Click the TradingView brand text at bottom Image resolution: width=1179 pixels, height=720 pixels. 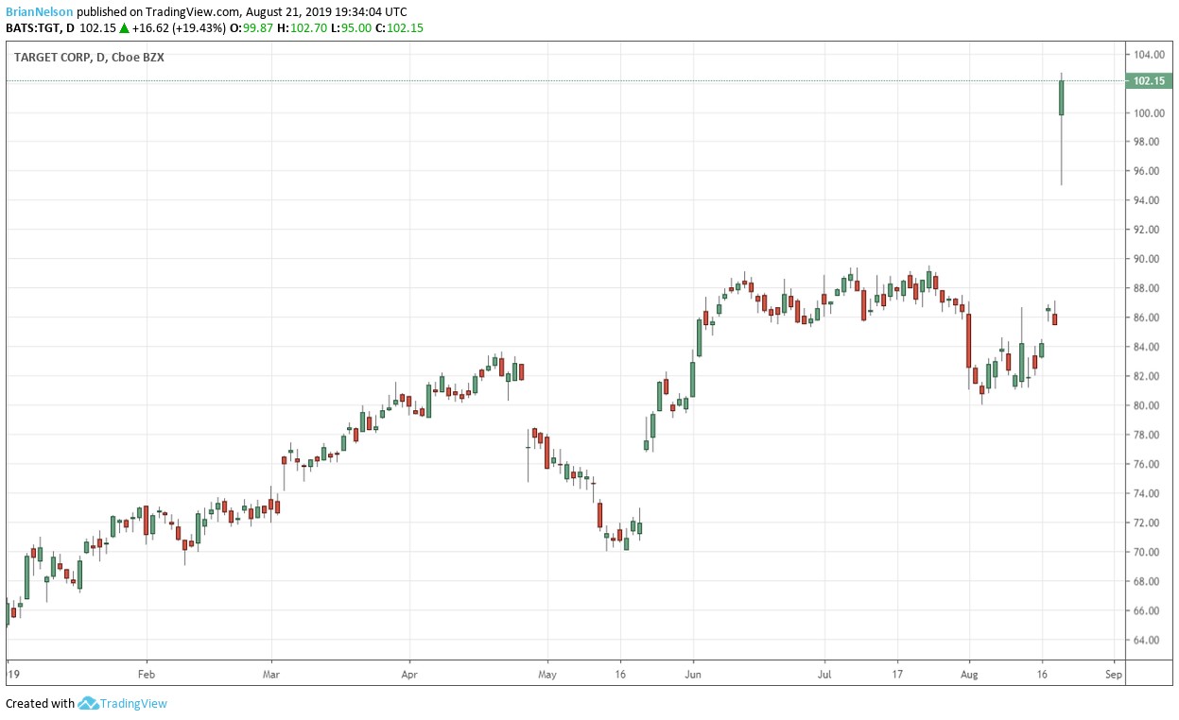tap(134, 703)
